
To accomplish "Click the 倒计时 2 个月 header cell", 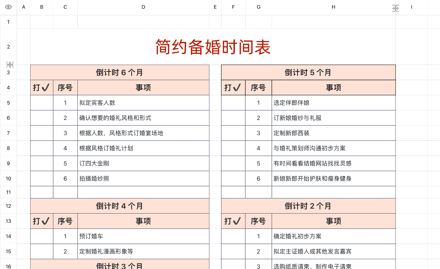I will [308, 206].
